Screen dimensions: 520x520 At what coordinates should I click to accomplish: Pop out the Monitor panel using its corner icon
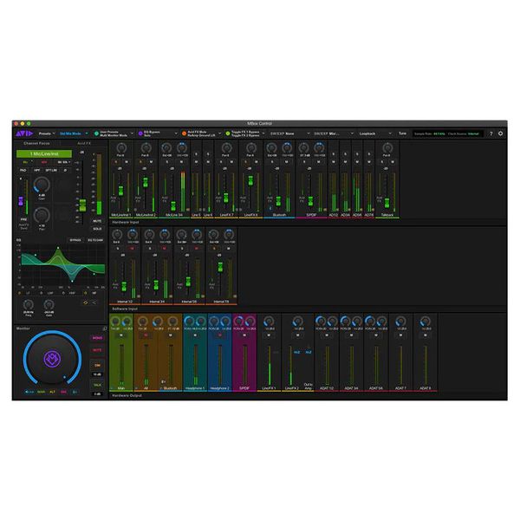[105, 328]
